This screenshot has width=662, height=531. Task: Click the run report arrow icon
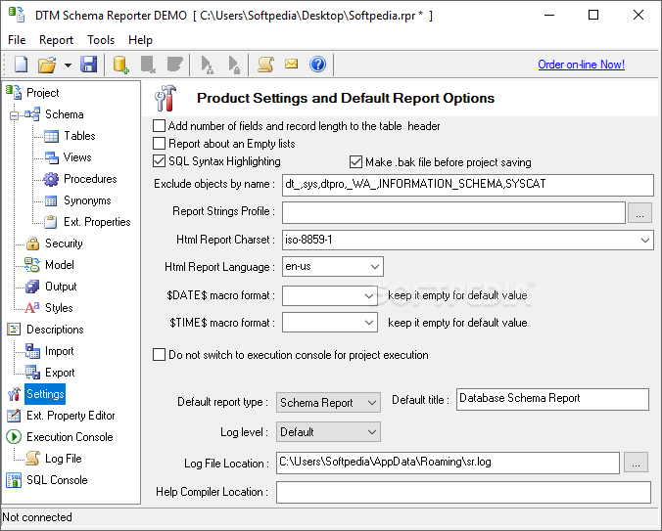pyautogui.click(x=207, y=65)
